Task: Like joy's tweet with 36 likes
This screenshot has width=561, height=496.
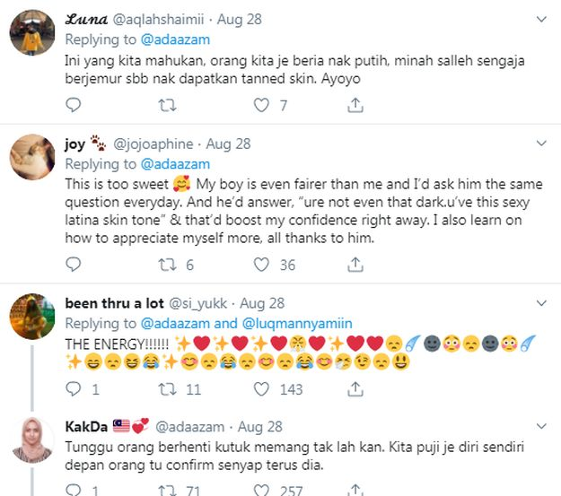Action: tap(261, 265)
